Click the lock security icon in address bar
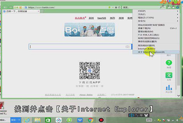 click(x=116, y=7)
